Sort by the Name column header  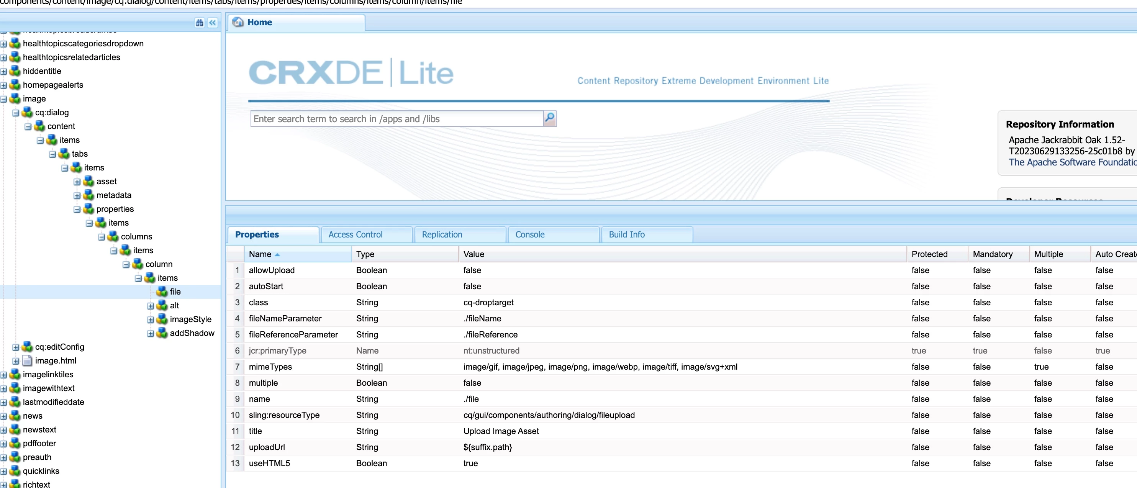coord(260,254)
